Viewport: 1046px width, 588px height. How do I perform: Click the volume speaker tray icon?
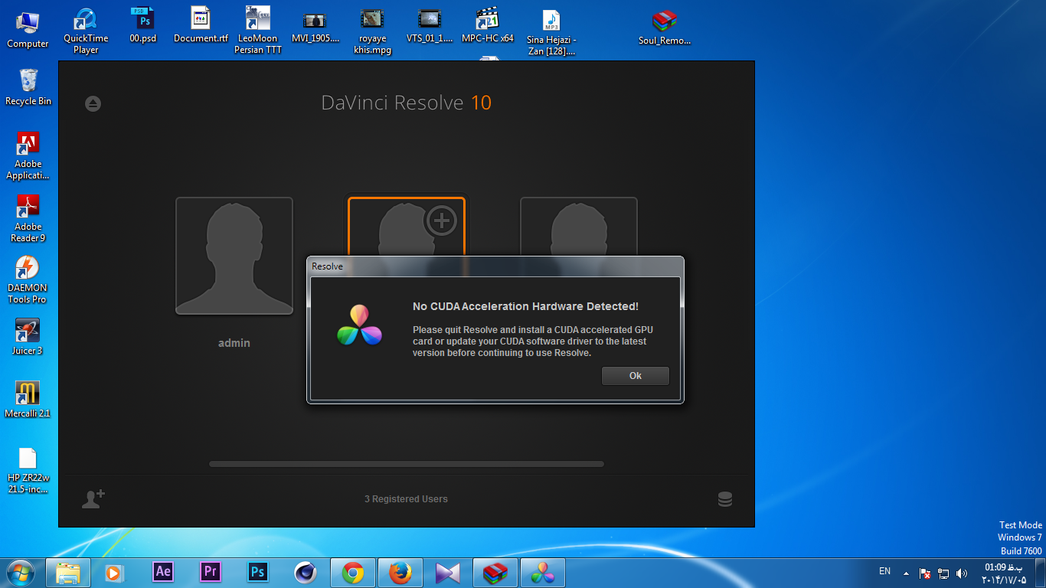click(962, 573)
